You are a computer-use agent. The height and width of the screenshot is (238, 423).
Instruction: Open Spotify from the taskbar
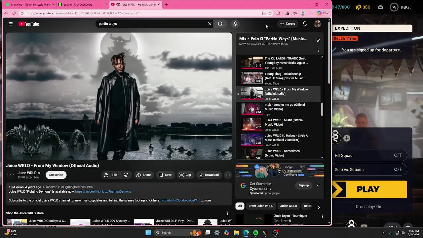point(256,233)
